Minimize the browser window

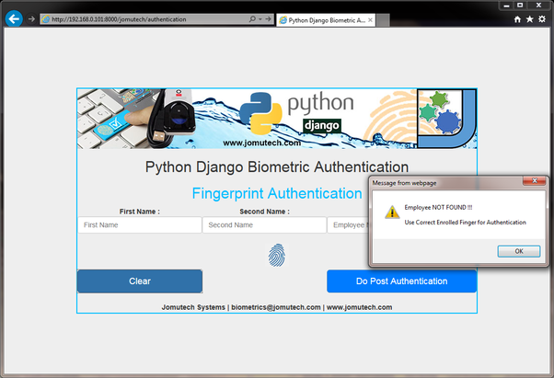[506, 6]
